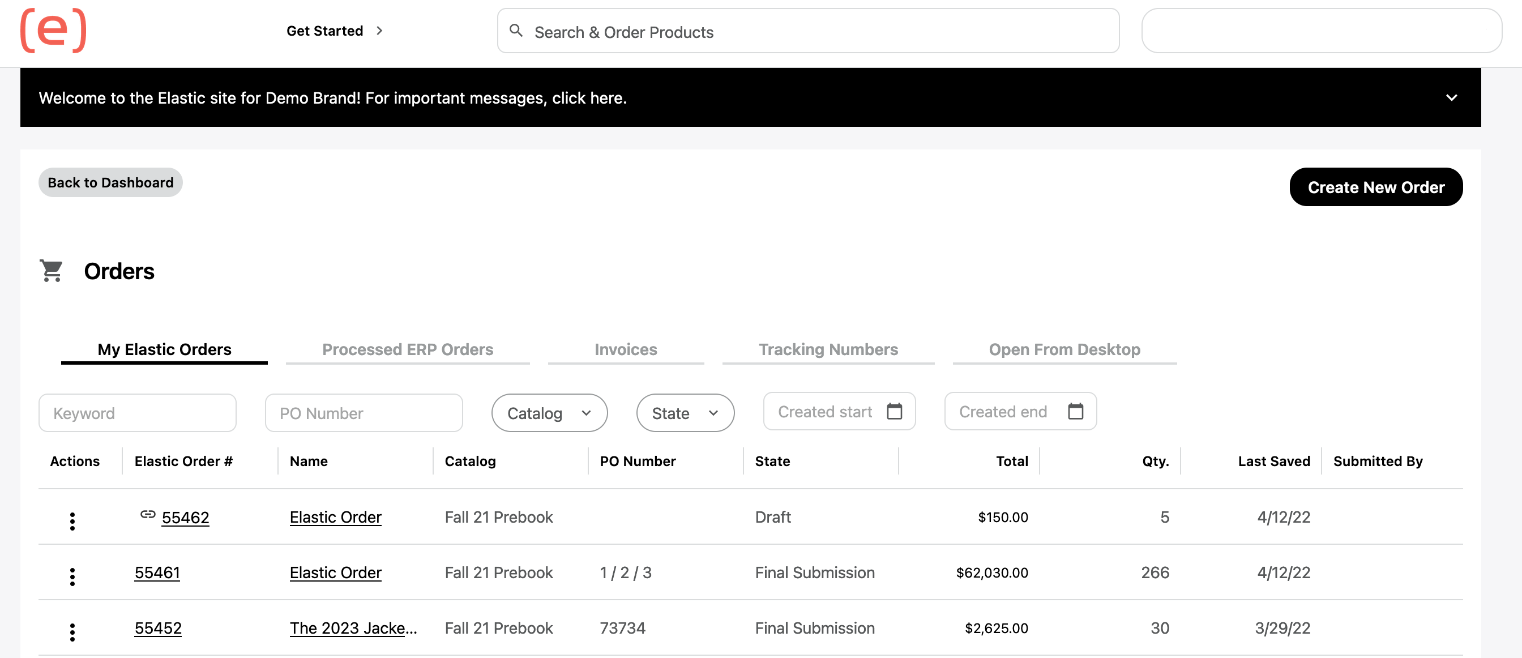
Task: Click inside the PO Number filter field
Action: (x=364, y=413)
